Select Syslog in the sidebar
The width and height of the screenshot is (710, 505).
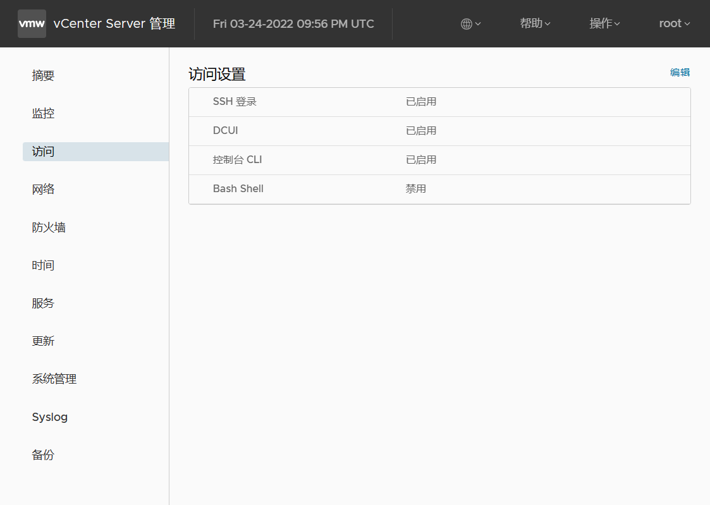50,417
